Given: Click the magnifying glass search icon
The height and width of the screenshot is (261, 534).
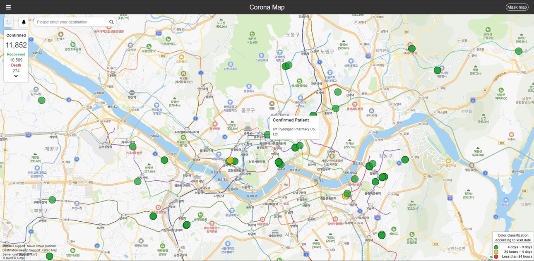Looking at the screenshot, I should click(111, 22).
